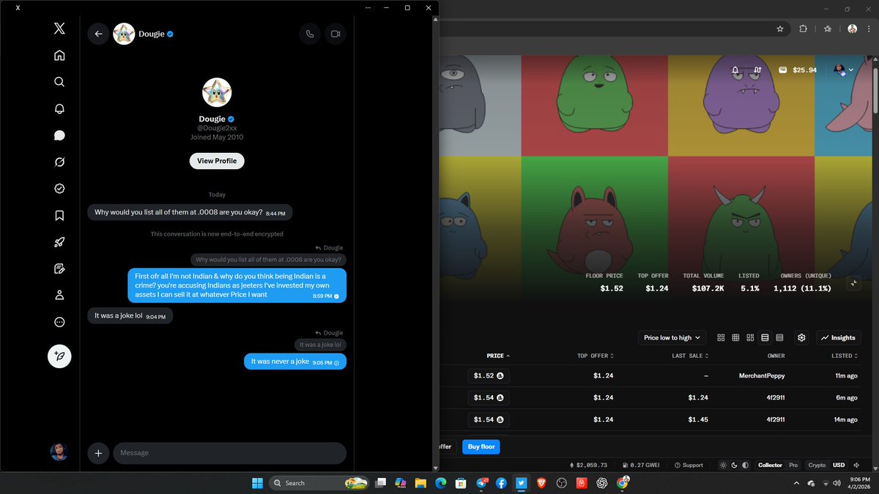Sort by TOP OFFER column header
This screenshot has height=494, width=879.
595,356
